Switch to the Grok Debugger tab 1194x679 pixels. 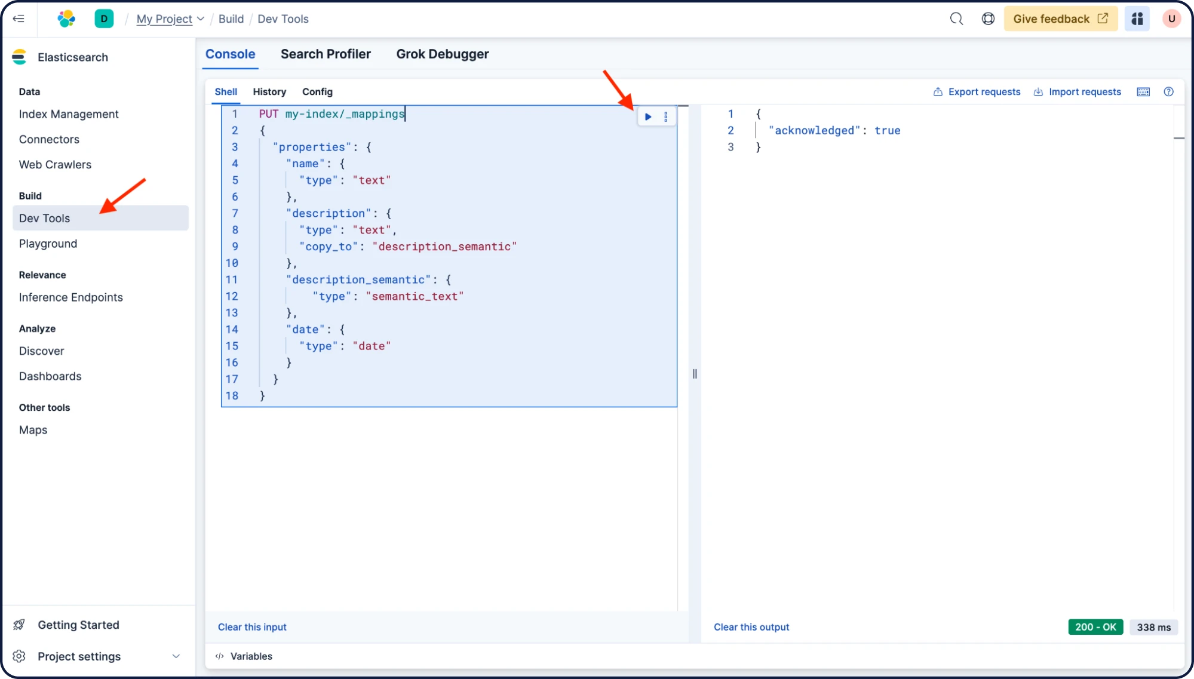tap(443, 54)
